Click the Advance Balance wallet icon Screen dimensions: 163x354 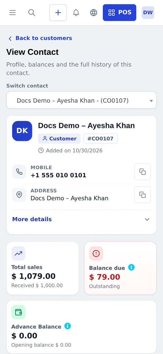18,312
